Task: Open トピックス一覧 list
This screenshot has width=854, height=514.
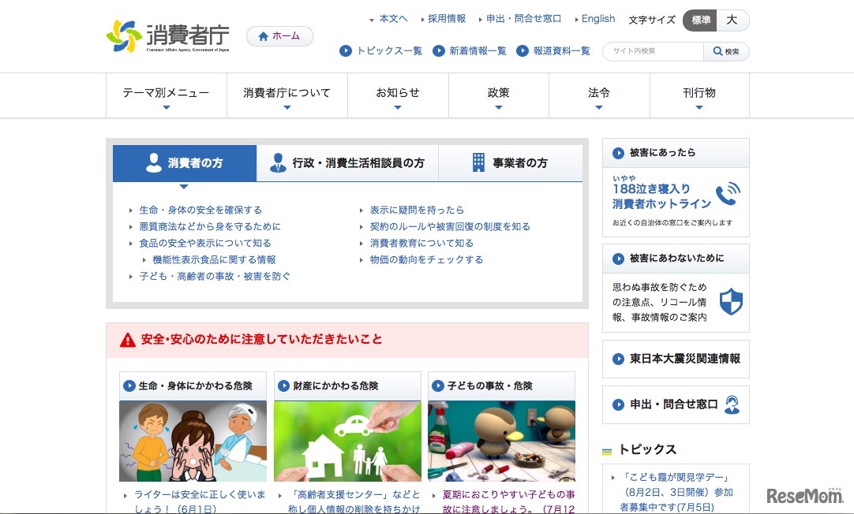Action: 389,50
